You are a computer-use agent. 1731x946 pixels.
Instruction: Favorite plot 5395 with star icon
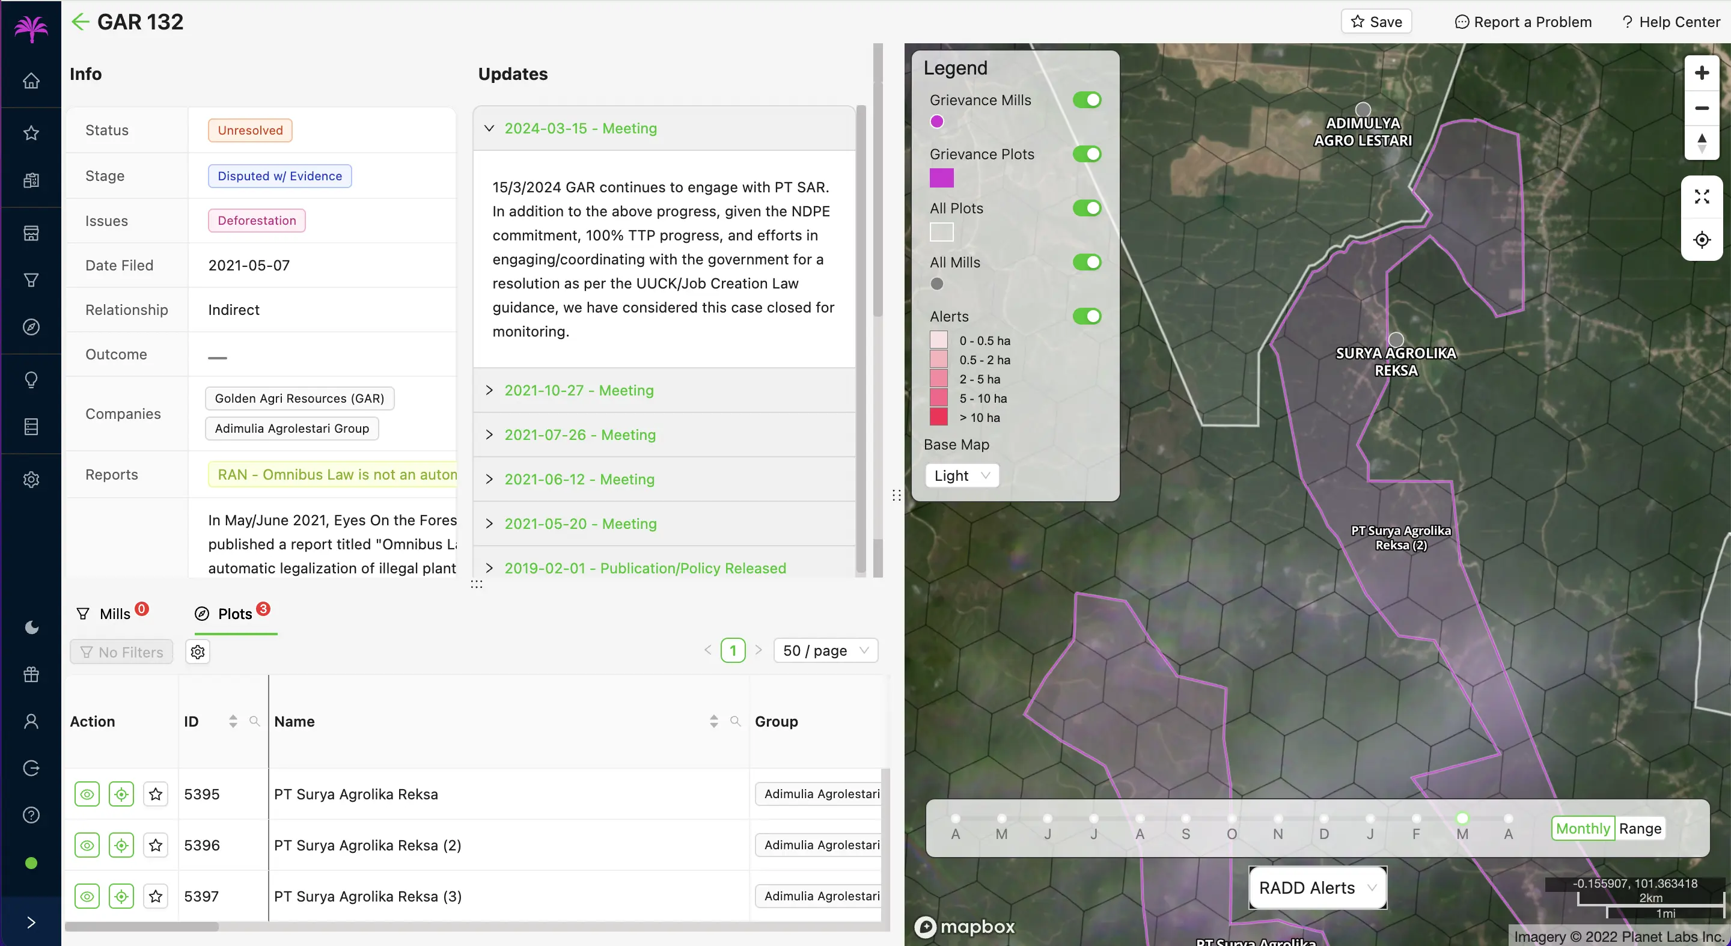tap(155, 793)
